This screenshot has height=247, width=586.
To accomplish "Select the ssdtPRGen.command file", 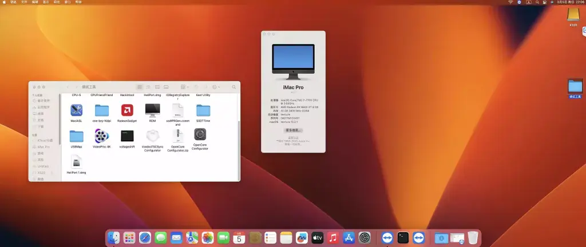I will click(x=178, y=110).
